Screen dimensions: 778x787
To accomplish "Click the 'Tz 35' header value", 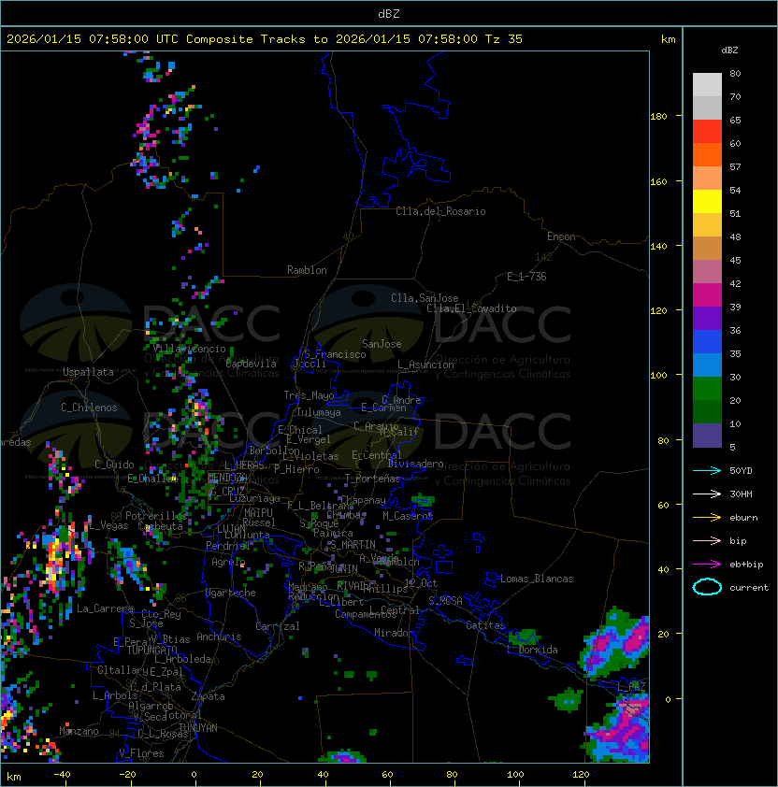I will (x=504, y=39).
